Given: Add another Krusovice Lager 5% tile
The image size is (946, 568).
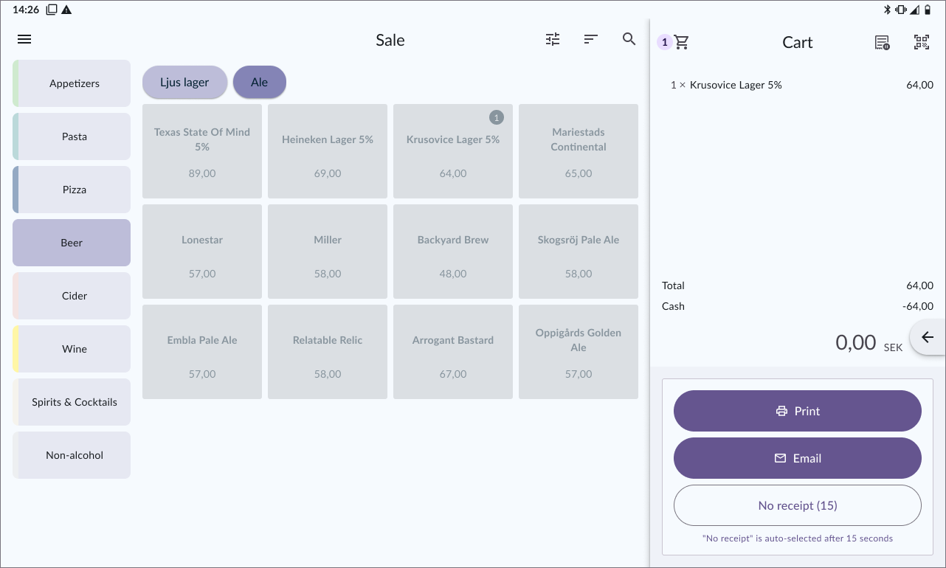Looking at the screenshot, I should [x=453, y=151].
